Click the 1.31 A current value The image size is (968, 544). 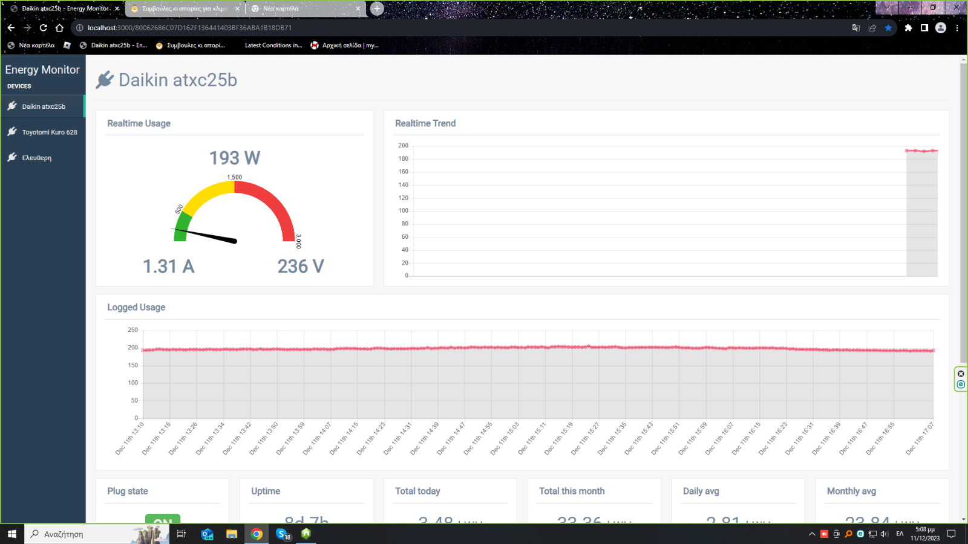169,267
